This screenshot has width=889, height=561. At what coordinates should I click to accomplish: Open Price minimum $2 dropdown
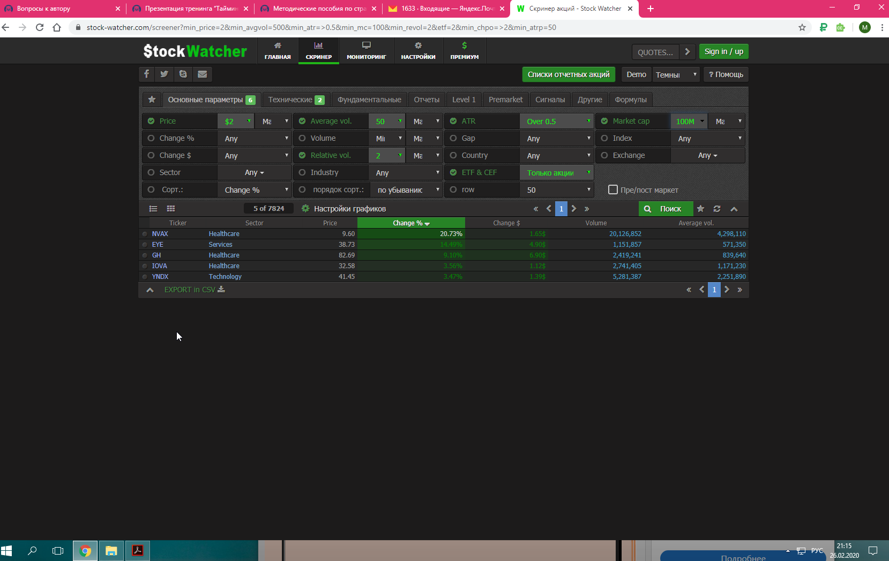236,122
